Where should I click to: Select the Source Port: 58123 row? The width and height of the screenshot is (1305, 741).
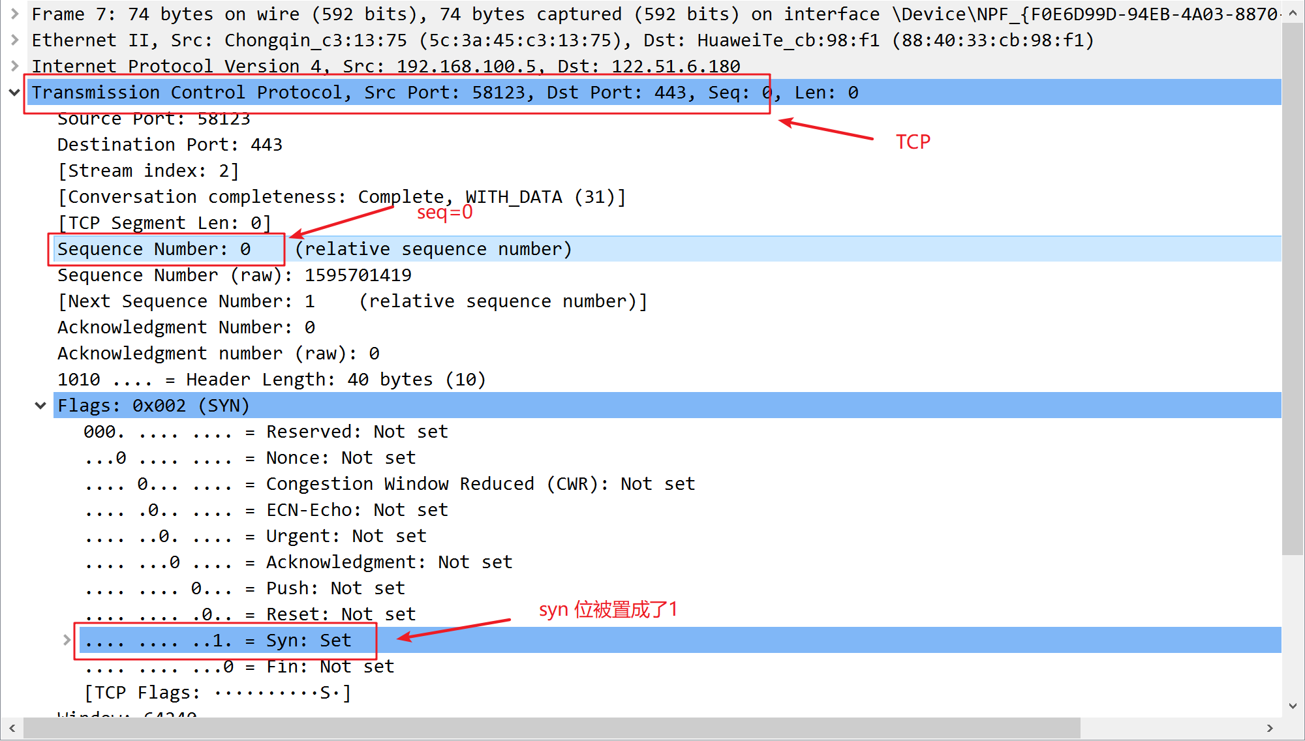[x=153, y=119]
